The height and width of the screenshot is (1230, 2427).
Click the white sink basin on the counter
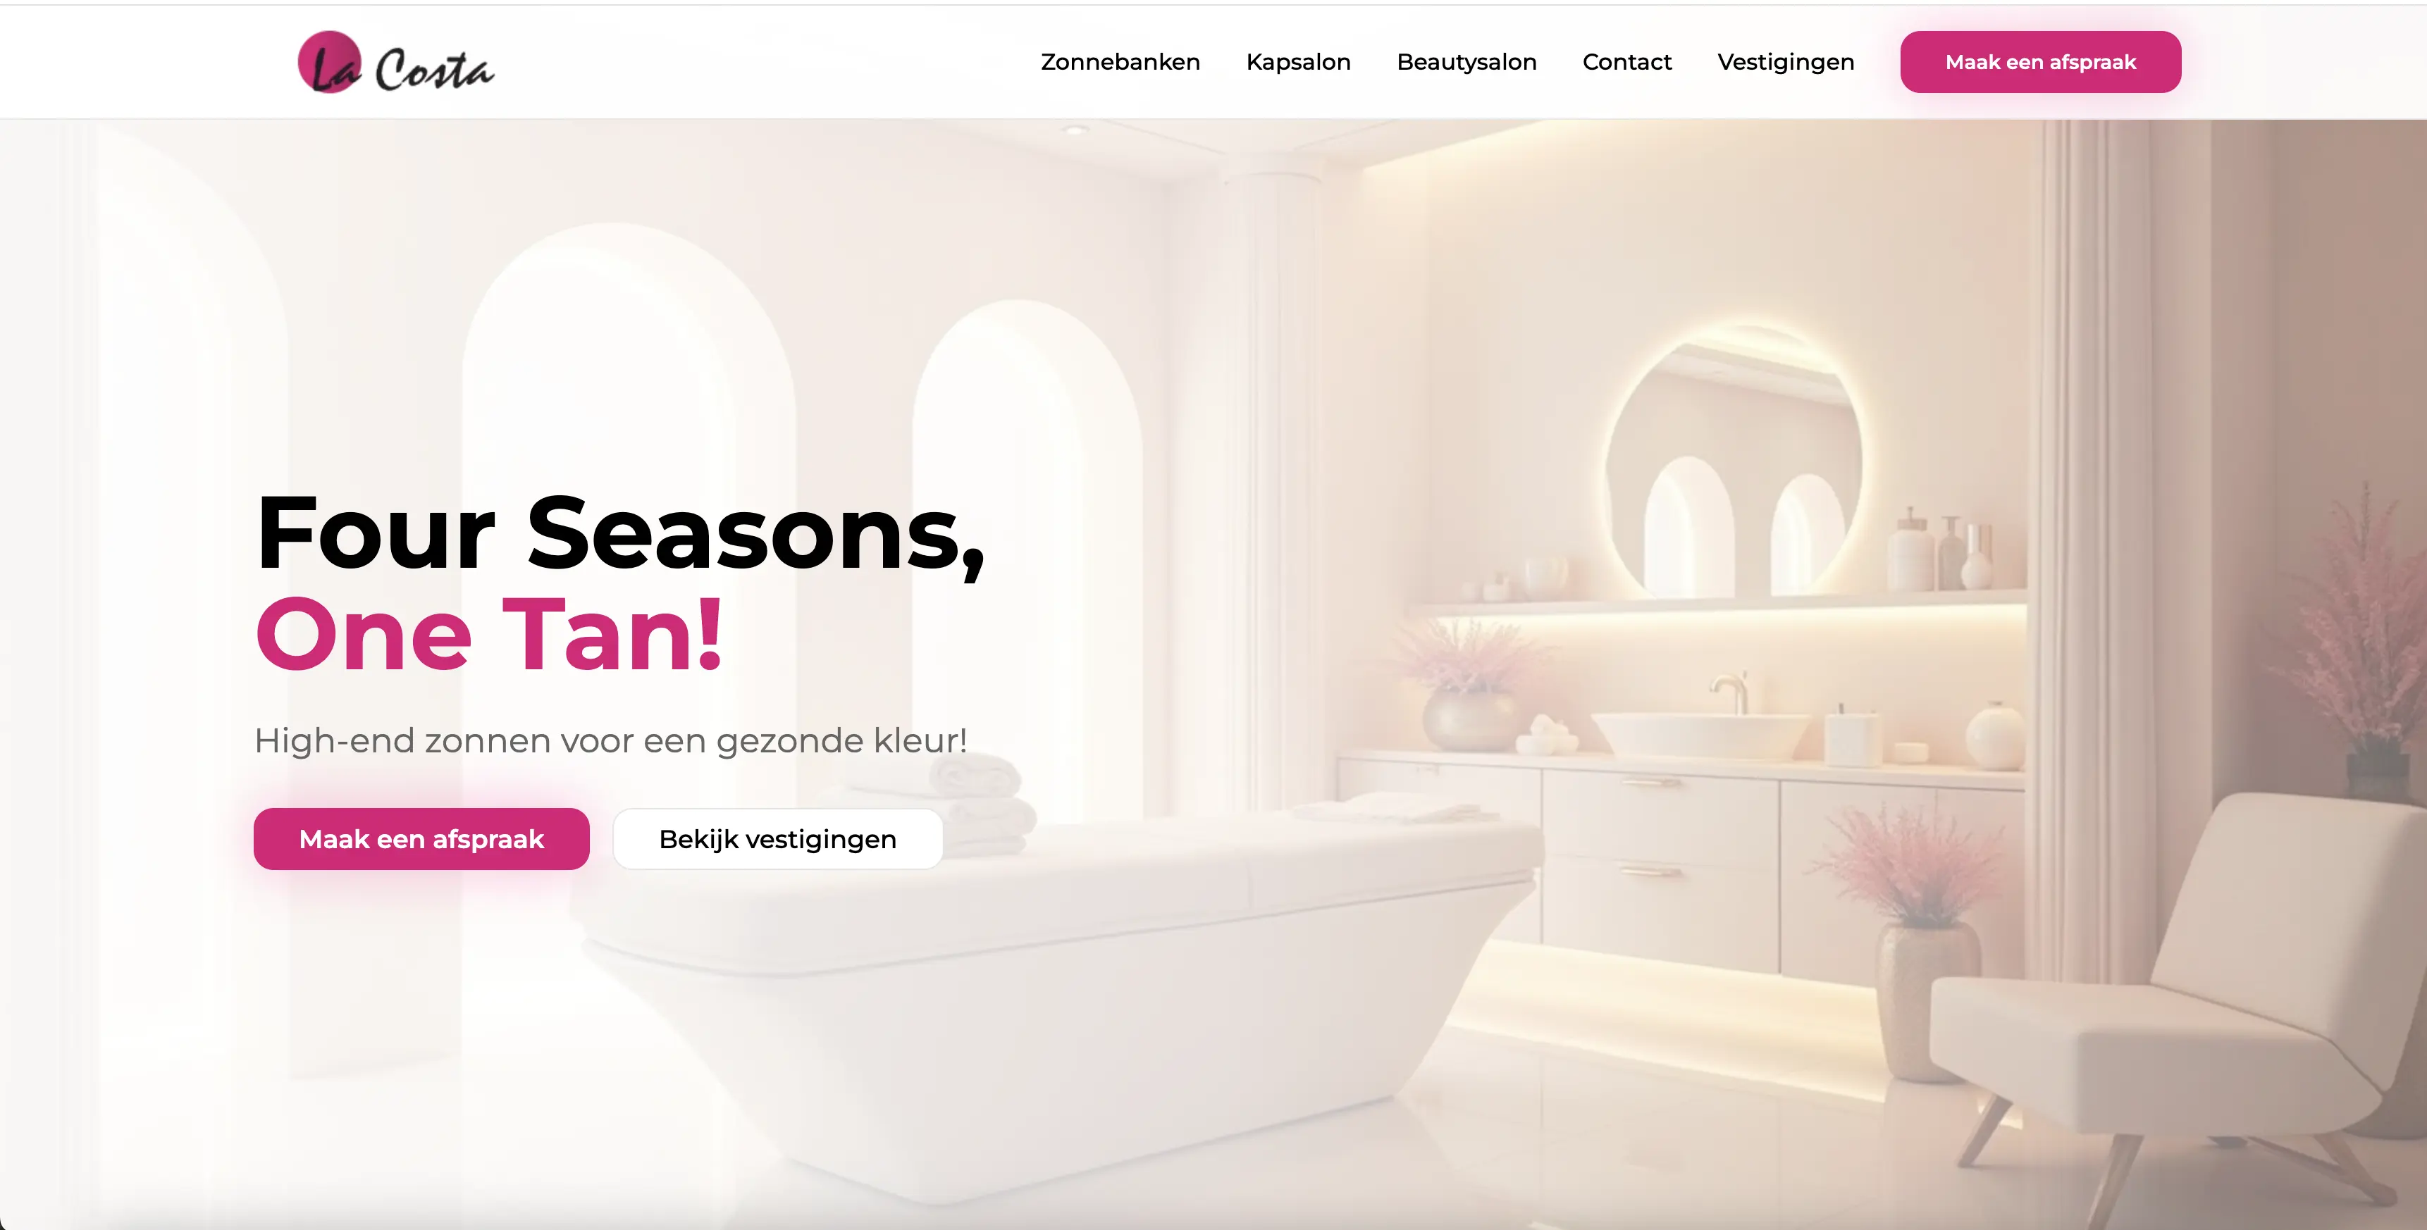(1700, 736)
